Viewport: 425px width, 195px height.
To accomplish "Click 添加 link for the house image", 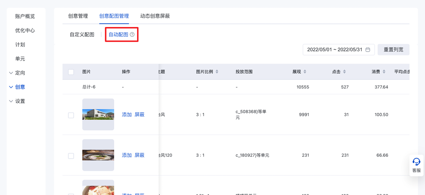I will tap(127, 115).
